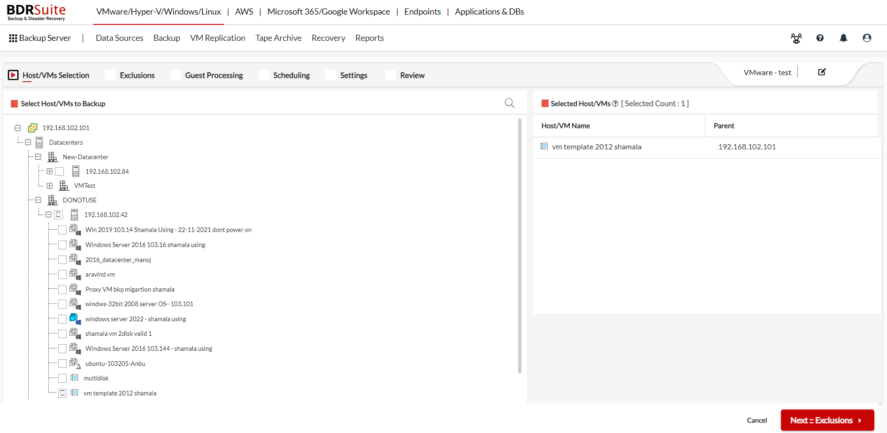Check windws-32bit 2008 server OS--103.101
The image size is (887, 433).
62,304
